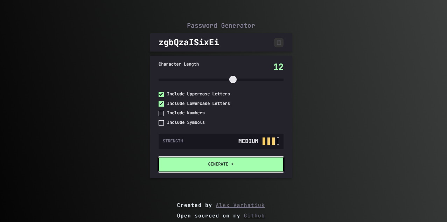
Task: Disable Include Lowercase Letters
Action: click(x=161, y=103)
